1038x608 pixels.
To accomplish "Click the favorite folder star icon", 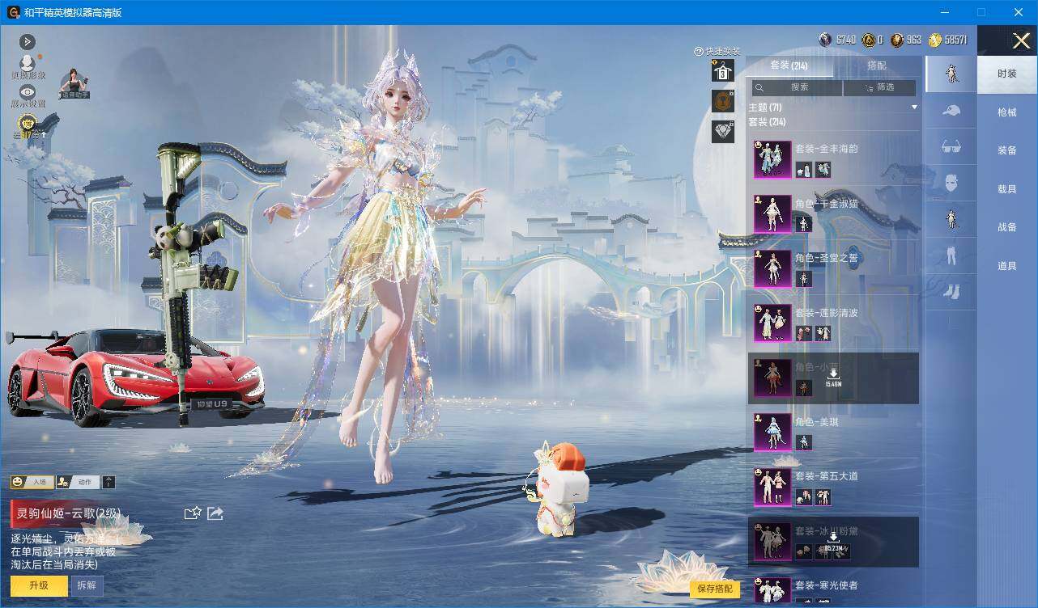I will pyautogui.click(x=193, y=513).
